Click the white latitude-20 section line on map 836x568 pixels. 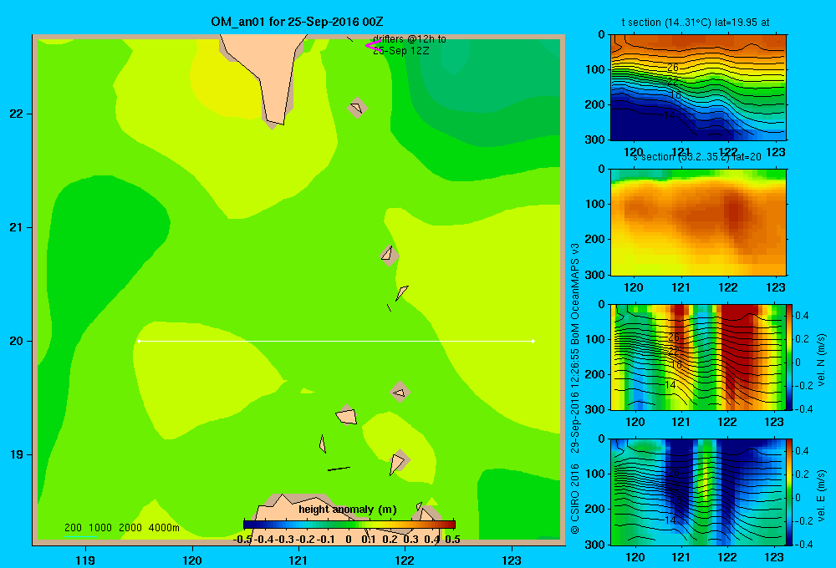coord(336,341)
